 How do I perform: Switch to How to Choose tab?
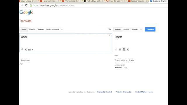click(49, 1)
